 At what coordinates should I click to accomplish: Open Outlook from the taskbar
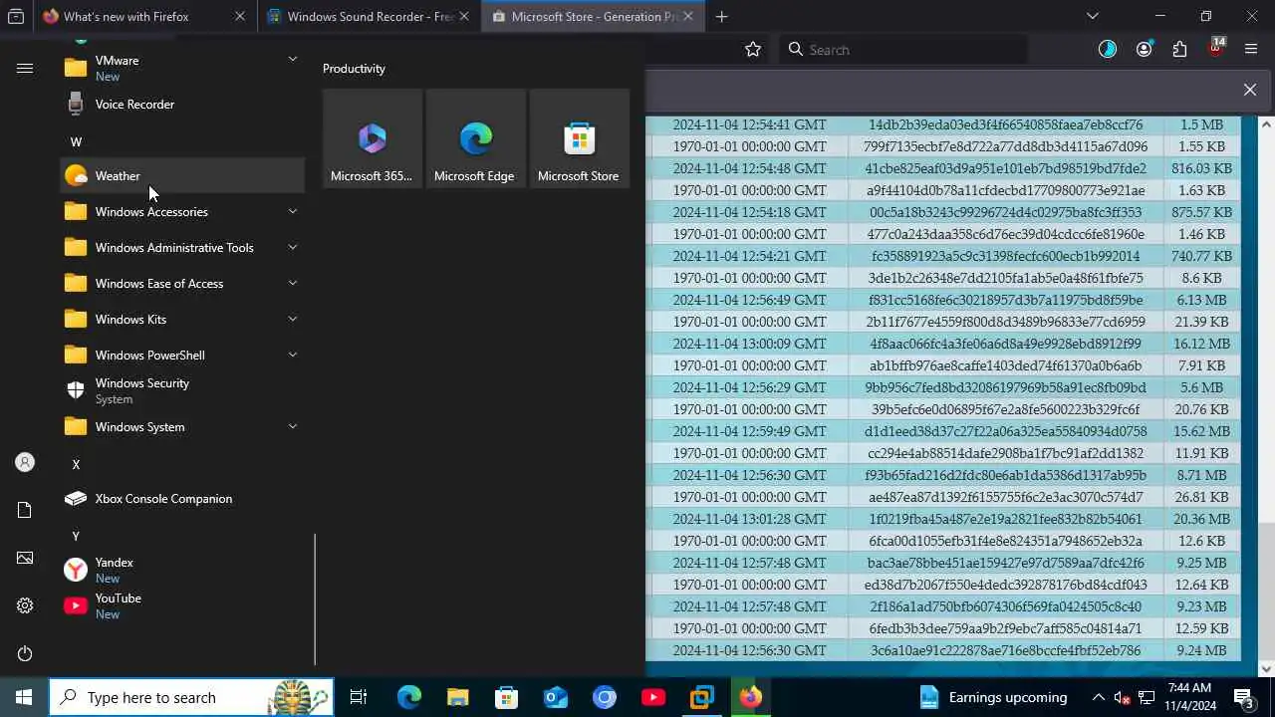(x=556, y=697)
